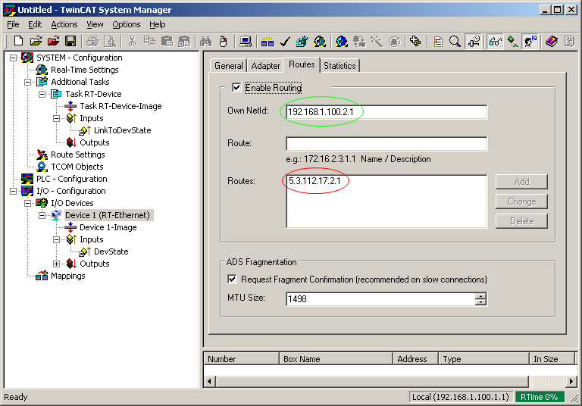Click the Delete route button
The height and width of the screenshot is (406, 582).
[x=521, y=221]
